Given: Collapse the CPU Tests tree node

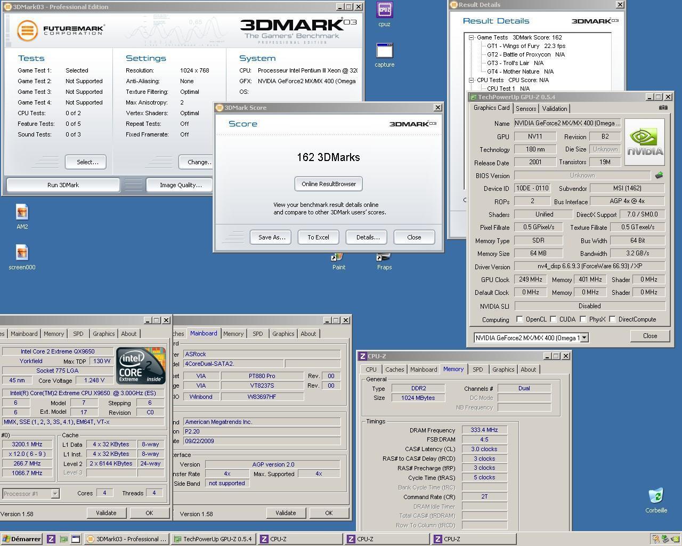Looking at the screenshot, I should click(x=472, y=80).
